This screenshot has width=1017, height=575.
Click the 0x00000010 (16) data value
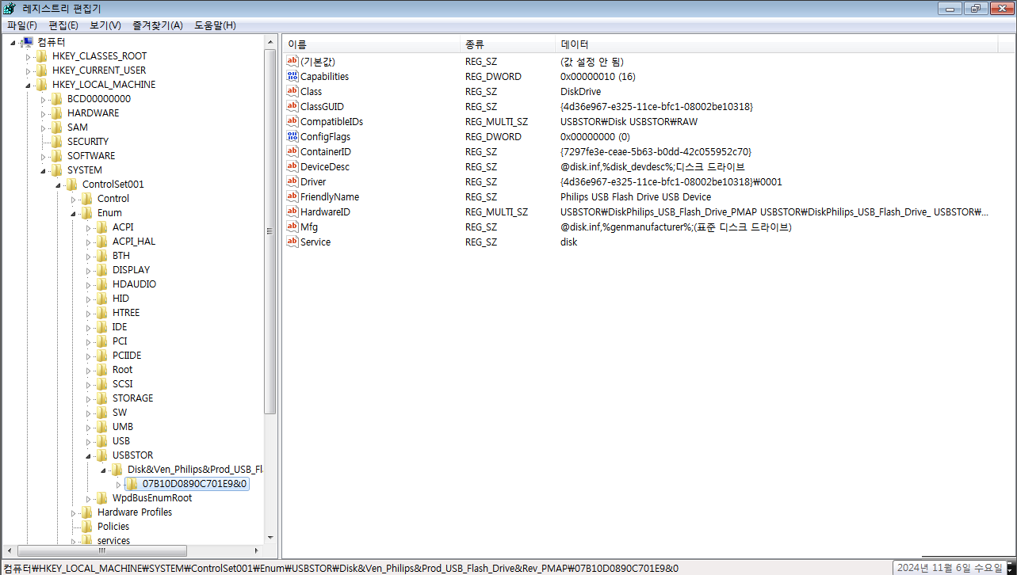click(x=598, y=77)
